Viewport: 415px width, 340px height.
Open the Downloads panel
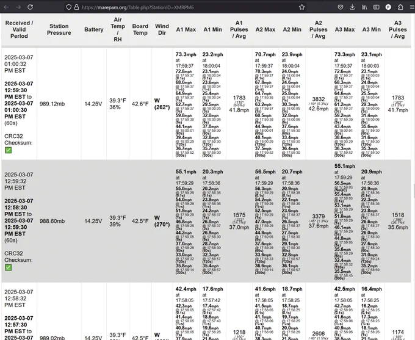click(352, 7)
